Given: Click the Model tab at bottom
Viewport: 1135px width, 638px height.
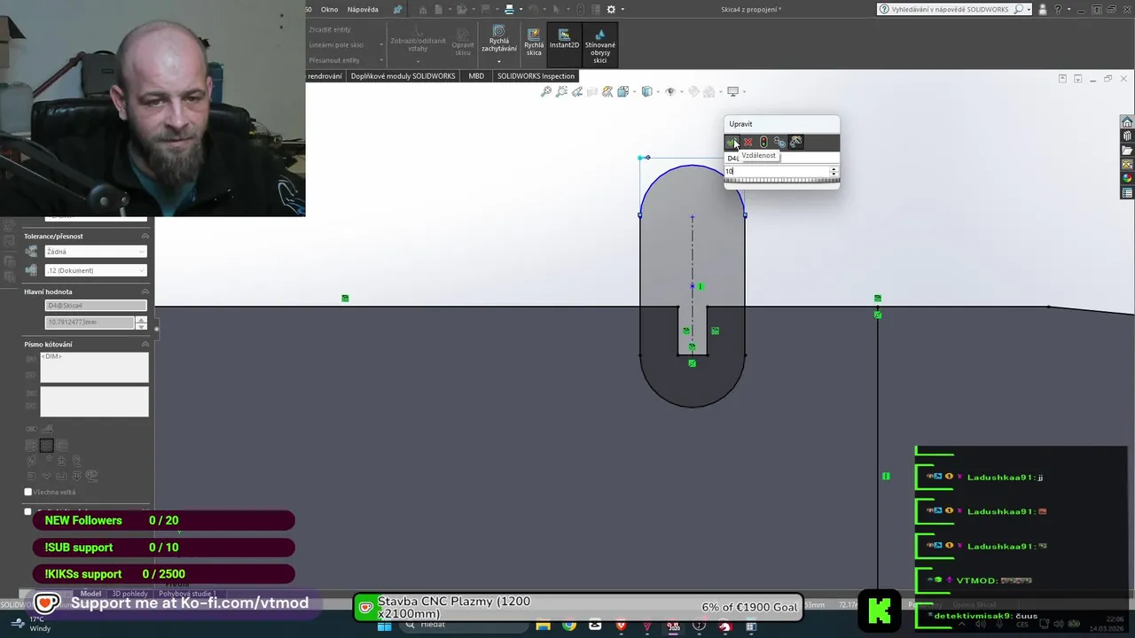Looking at the screenshot, I should tap(90, 594).
